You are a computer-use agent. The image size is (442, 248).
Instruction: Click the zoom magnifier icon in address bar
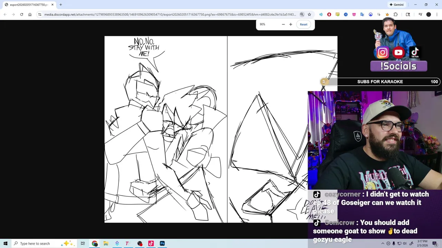tap(302, 14)
